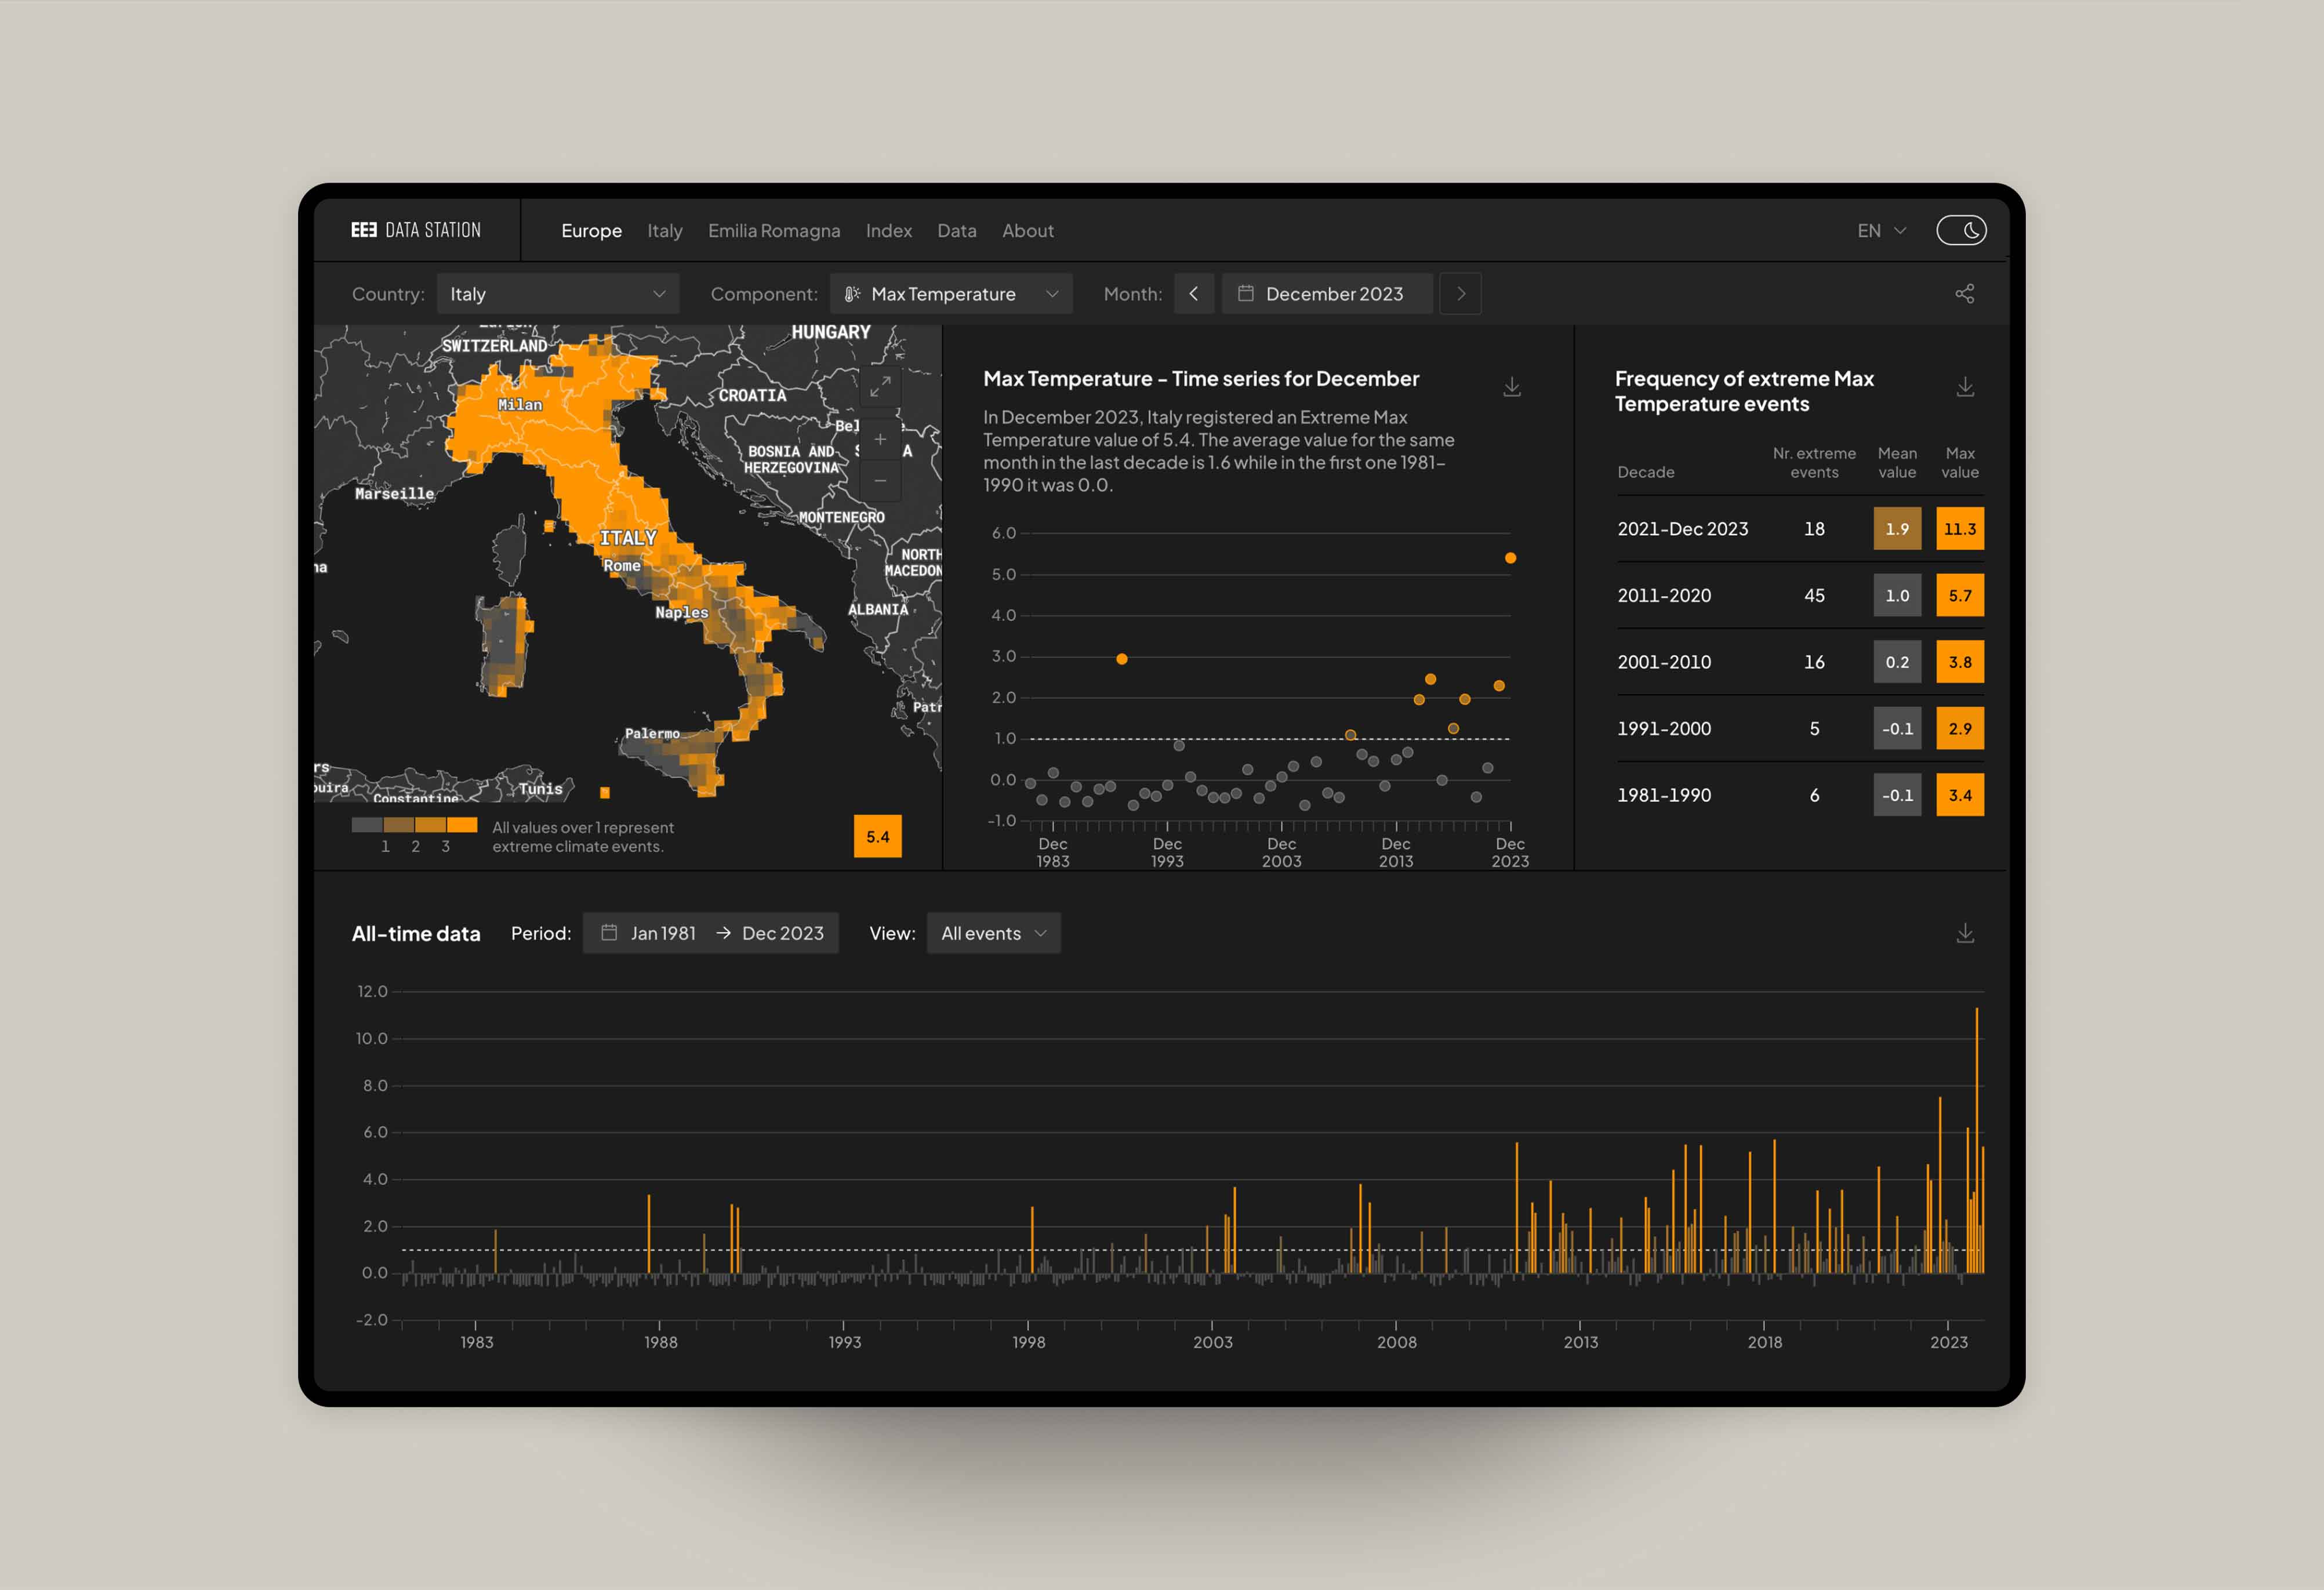Open the Country dropdown showing Italy

click(x=558, y=293)
